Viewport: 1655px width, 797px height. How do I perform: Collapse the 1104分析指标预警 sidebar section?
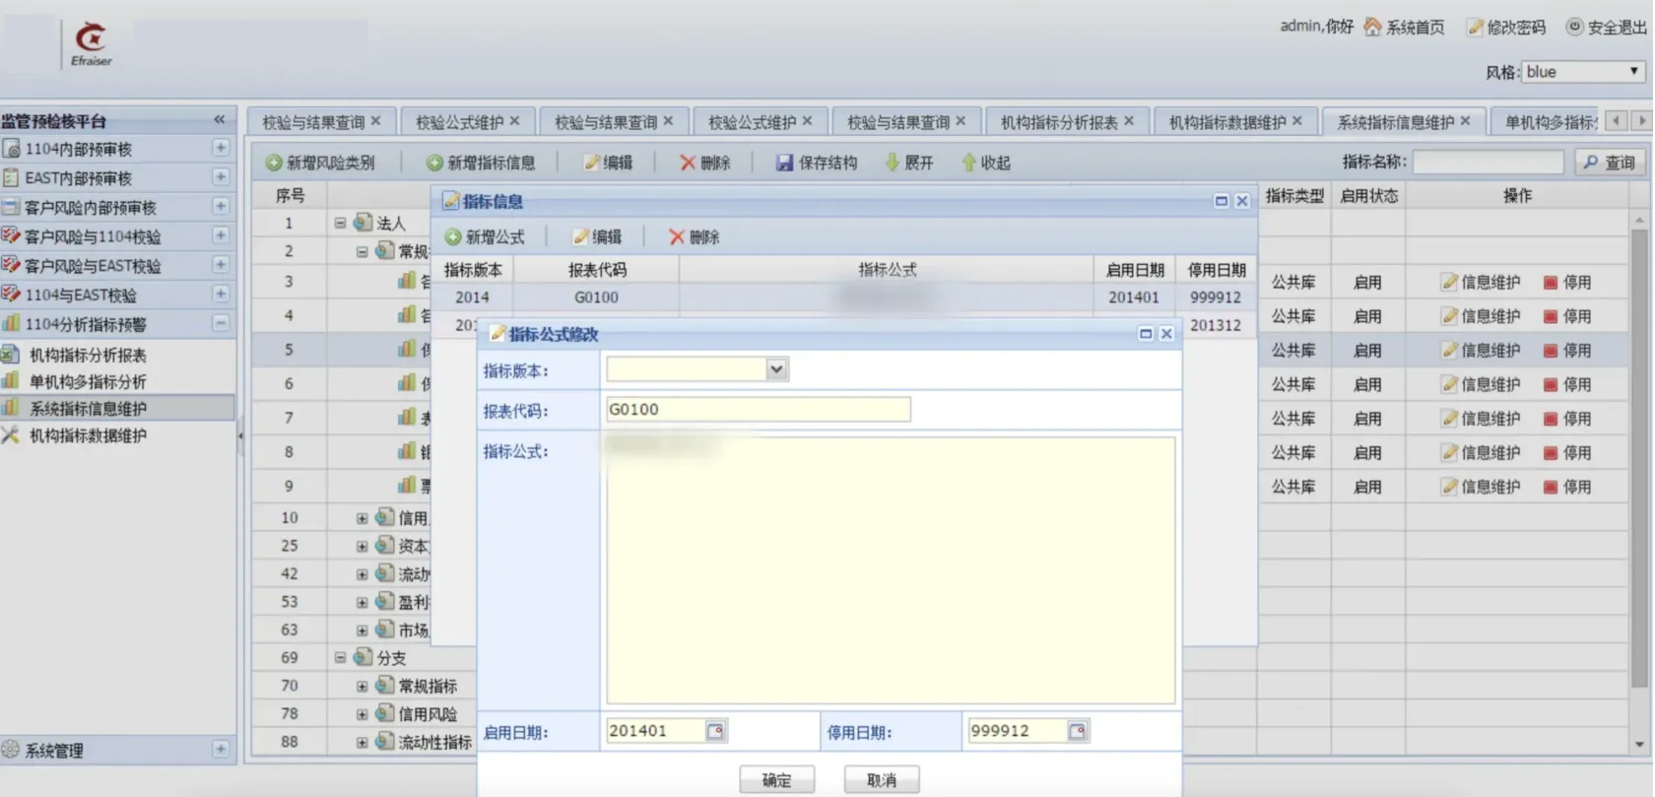coord(221,323)
